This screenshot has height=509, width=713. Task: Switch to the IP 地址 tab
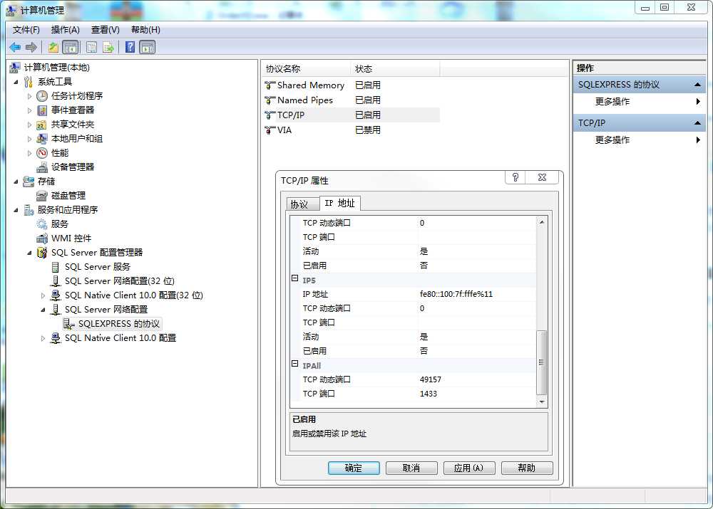[339, 203]
